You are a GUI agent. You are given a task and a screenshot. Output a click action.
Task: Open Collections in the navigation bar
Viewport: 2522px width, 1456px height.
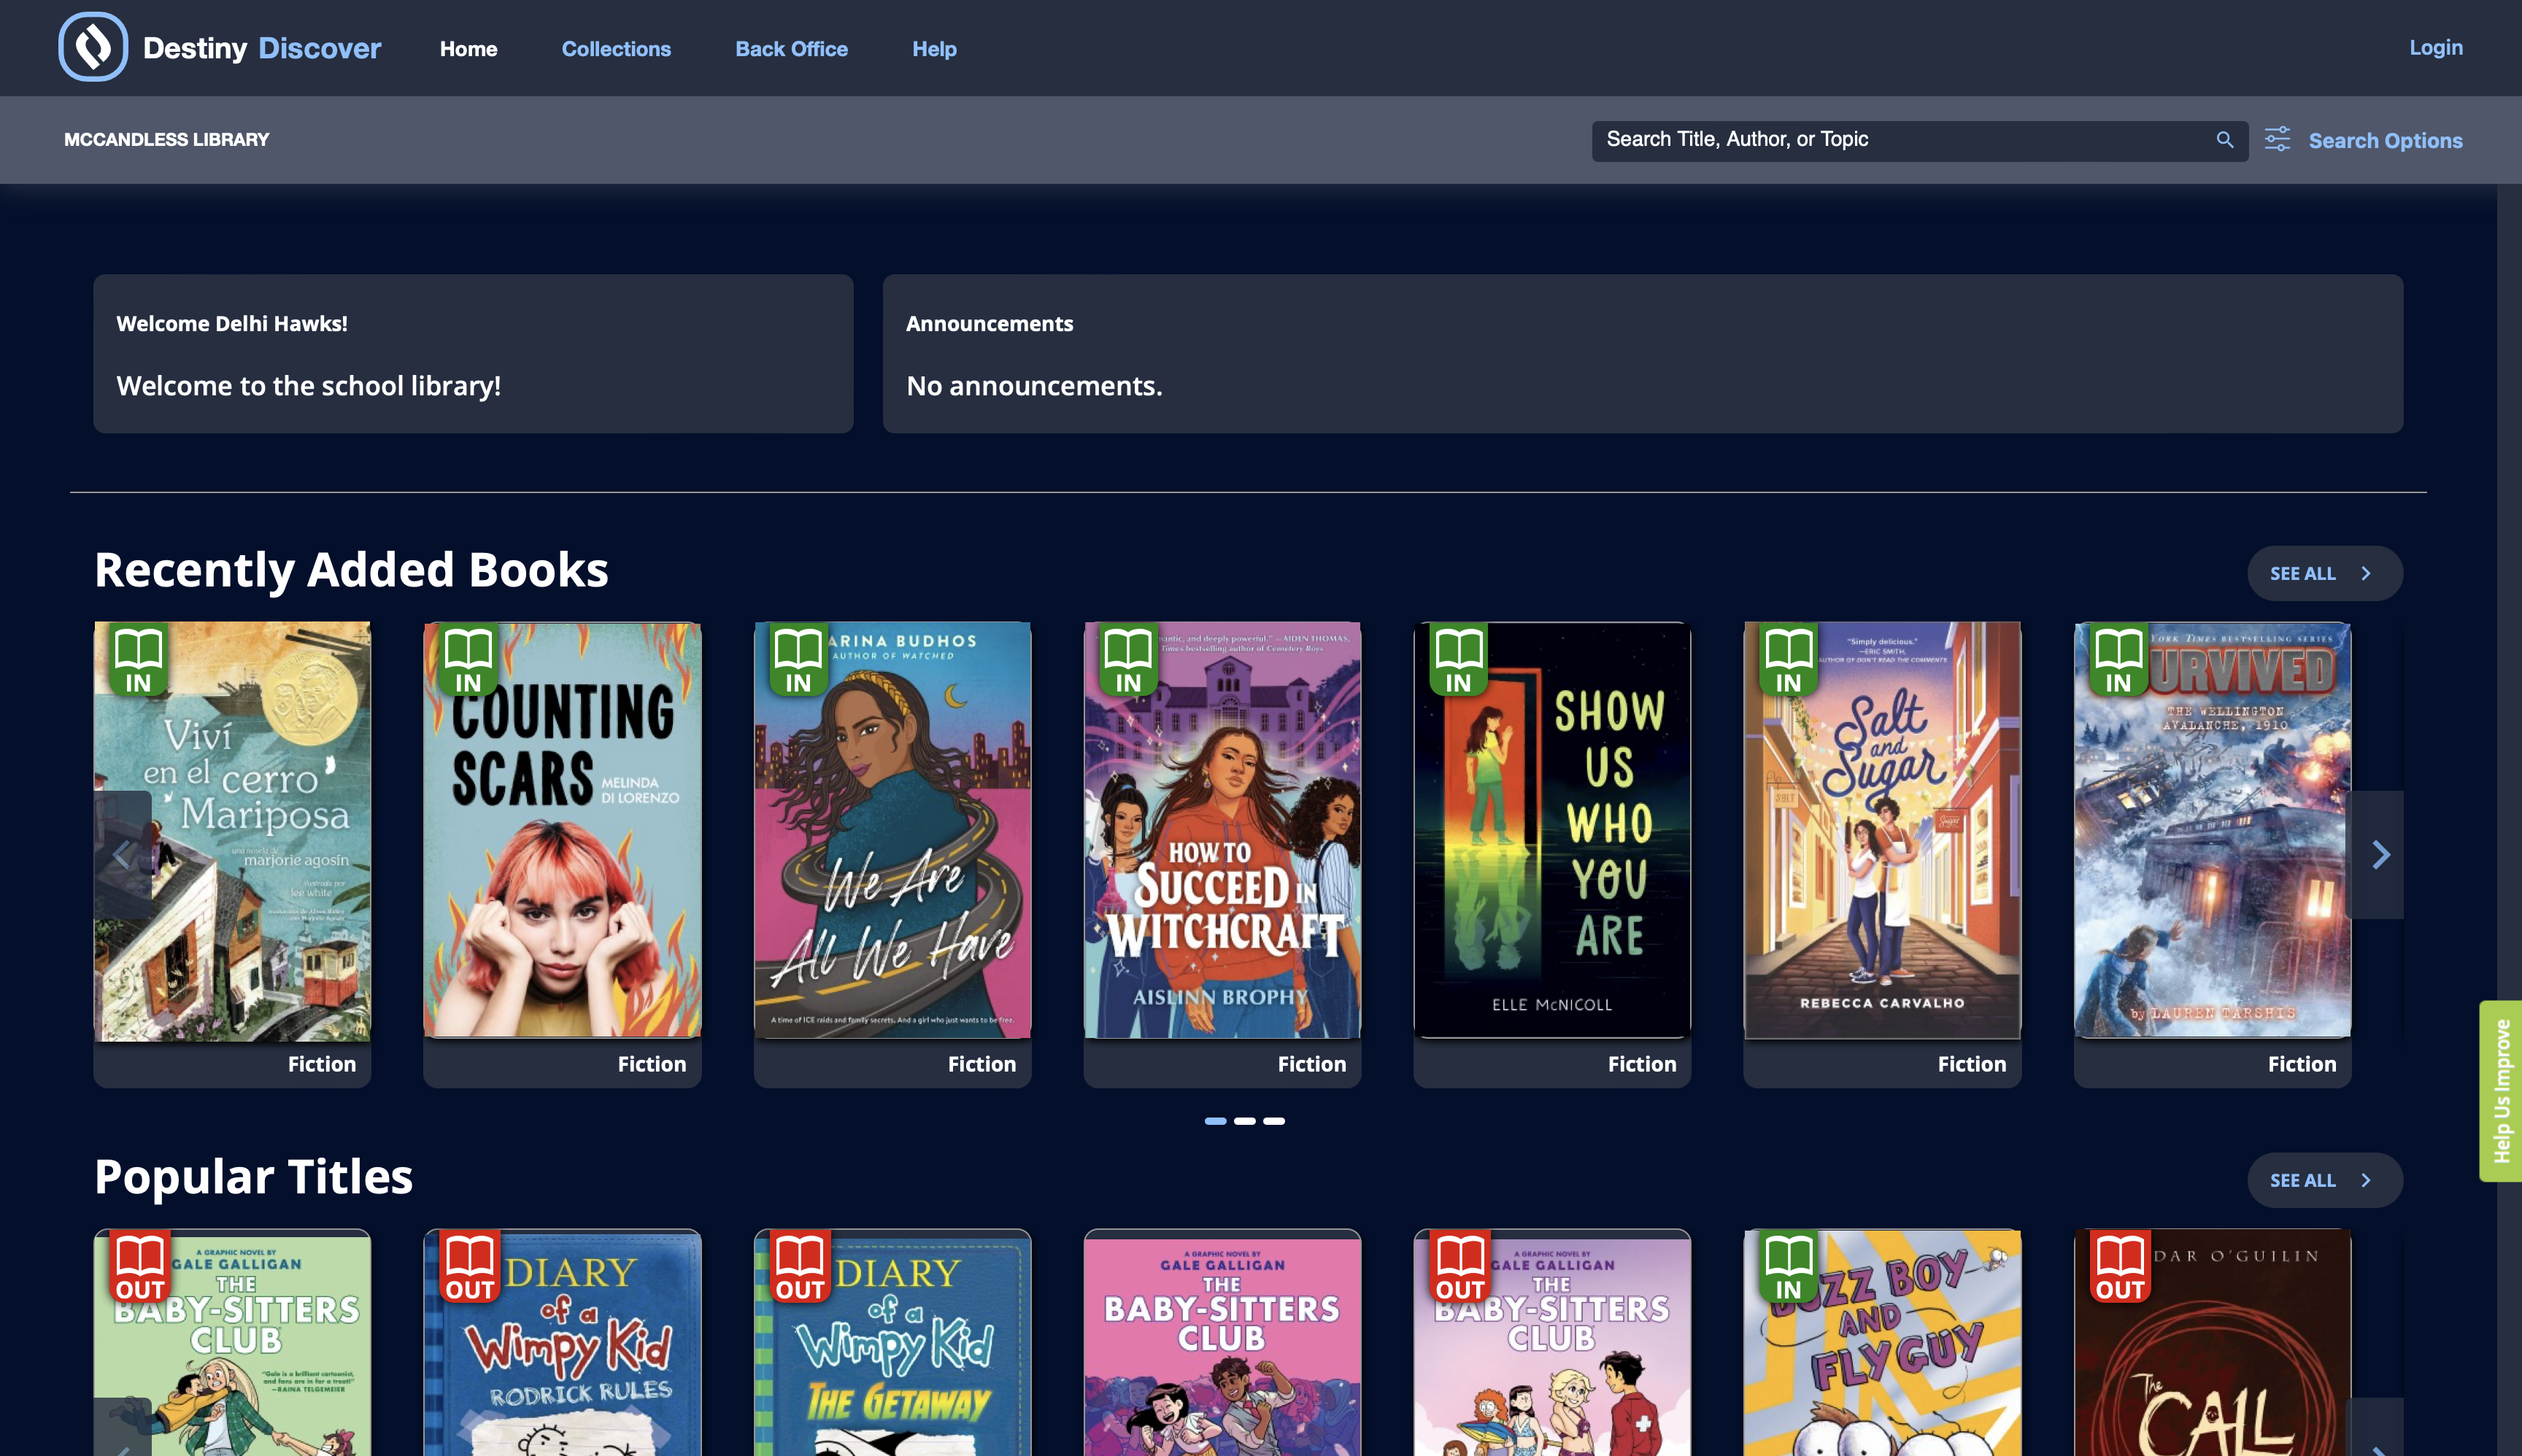[616, 49]
